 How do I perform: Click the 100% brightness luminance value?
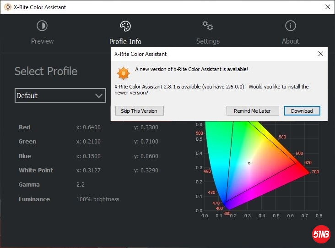pos(97,199)
